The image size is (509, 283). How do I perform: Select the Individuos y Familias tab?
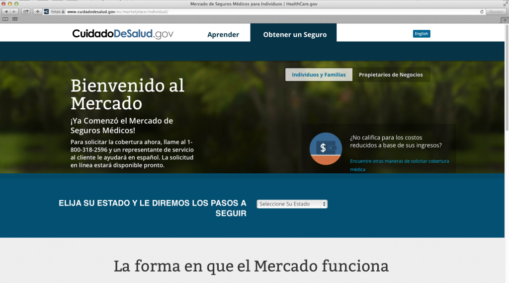tap(319, 74)
